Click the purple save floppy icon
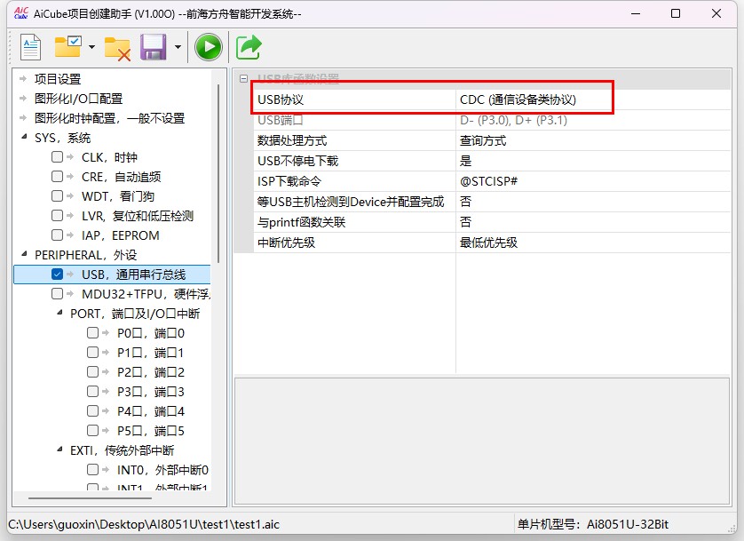This screenshot has width=744, height=541. (x=154, y=47)
